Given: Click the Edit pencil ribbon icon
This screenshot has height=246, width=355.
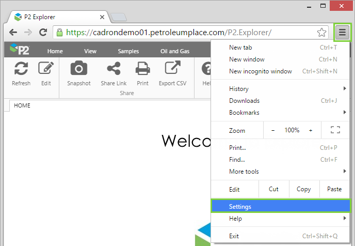Looking at the screenshot, I should point(46,68).
